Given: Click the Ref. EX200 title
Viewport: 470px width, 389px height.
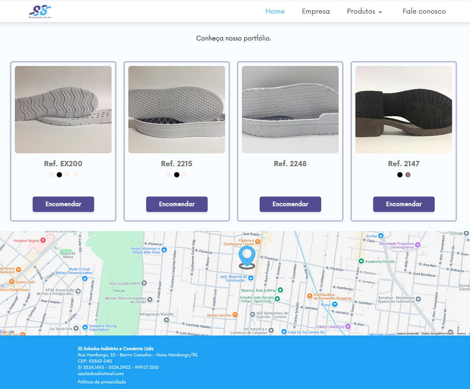Looking at the screenshot, I should pyautogui.click(x=63, y=164).
